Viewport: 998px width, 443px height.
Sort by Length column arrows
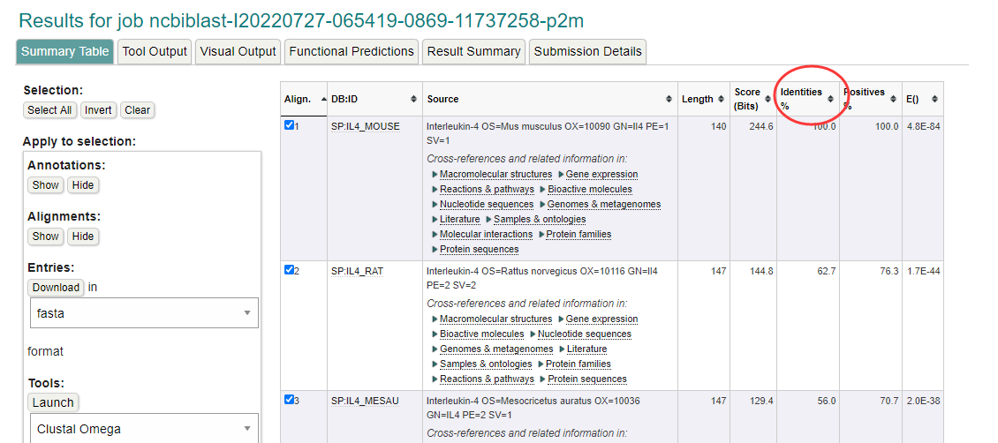tap(721, 99)
